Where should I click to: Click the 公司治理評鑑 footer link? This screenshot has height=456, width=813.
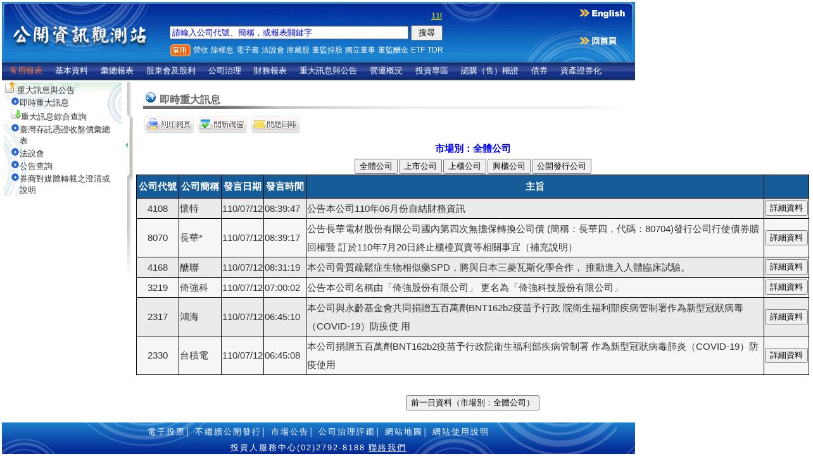(x=346, y=432)
